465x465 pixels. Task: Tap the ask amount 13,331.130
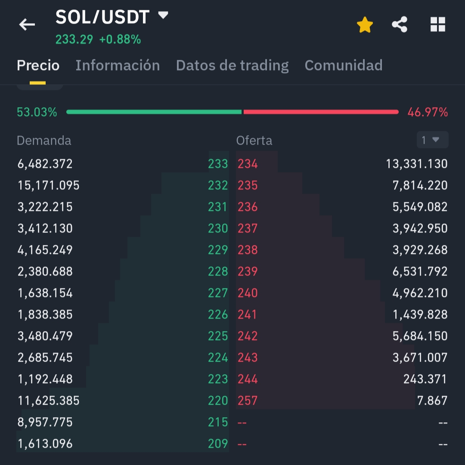point(416,164)
